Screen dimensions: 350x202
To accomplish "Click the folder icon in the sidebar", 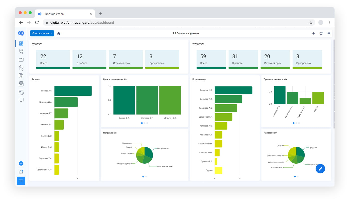I will [21, 60].
